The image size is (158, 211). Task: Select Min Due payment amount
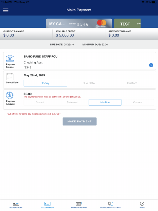pyautogui.click(x=105, y=102)
